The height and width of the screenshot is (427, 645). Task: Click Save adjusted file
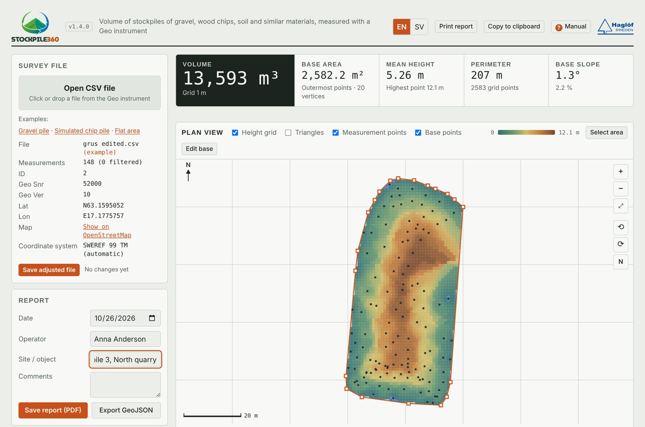pyautogui.click(x=49, y=270)
